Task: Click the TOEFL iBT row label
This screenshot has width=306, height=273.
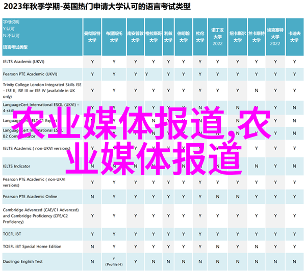Action: click(x=12, y=234)
